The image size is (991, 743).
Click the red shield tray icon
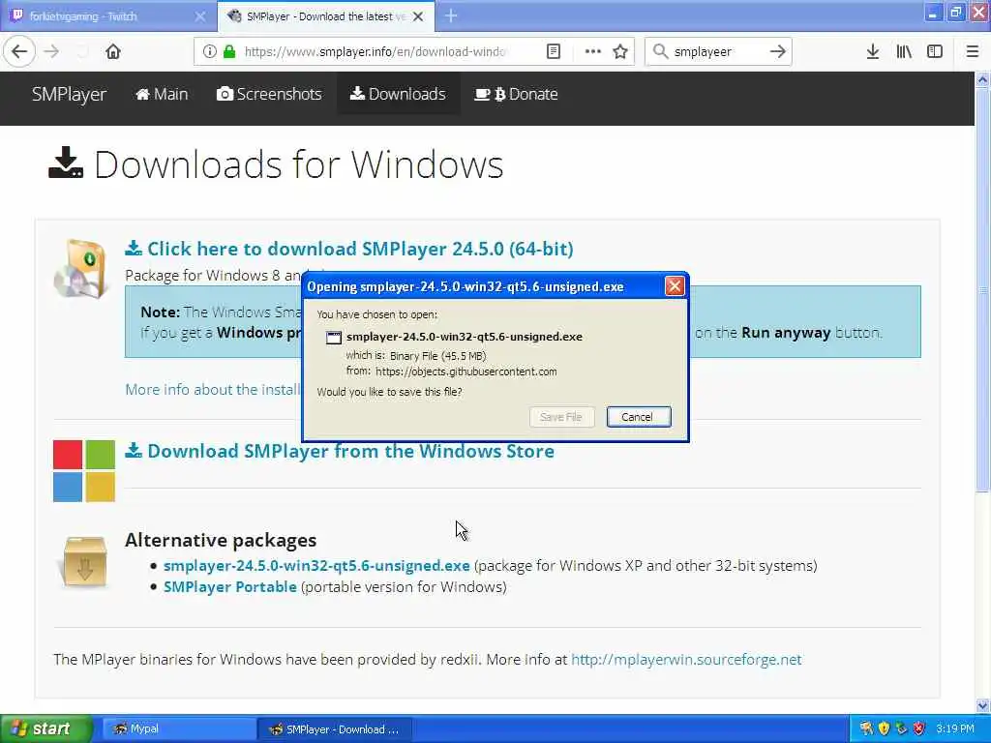(x=919, y=728)
